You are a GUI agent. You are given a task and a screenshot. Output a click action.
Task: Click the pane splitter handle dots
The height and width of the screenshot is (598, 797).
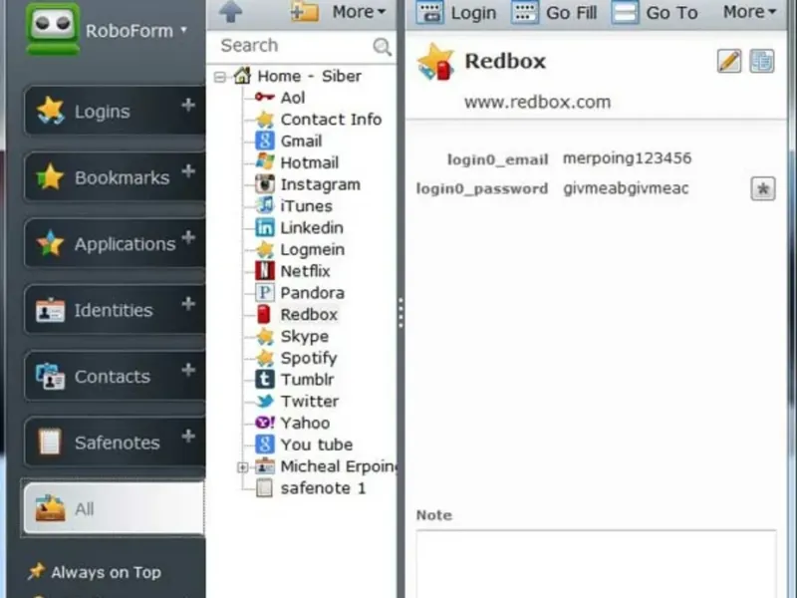pos(401,313)
